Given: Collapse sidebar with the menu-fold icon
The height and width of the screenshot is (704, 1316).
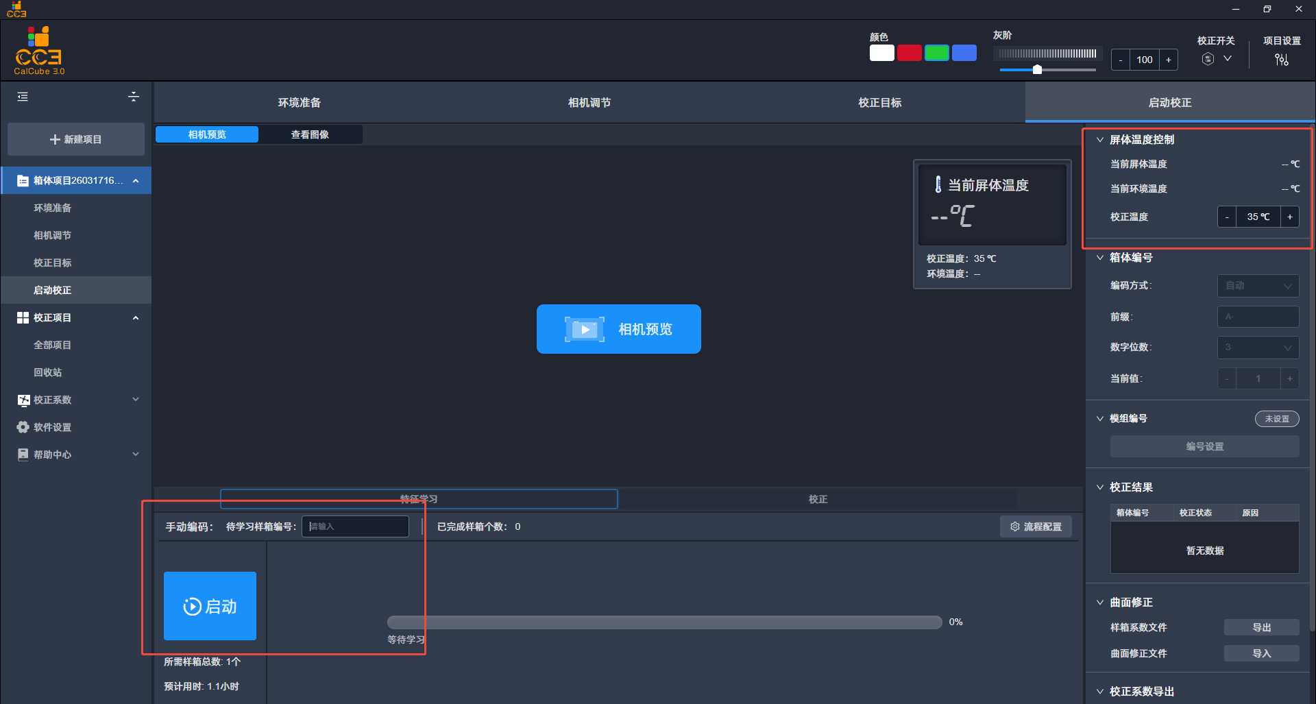Looking at the screenshot, I should click(x=23, y=97).
